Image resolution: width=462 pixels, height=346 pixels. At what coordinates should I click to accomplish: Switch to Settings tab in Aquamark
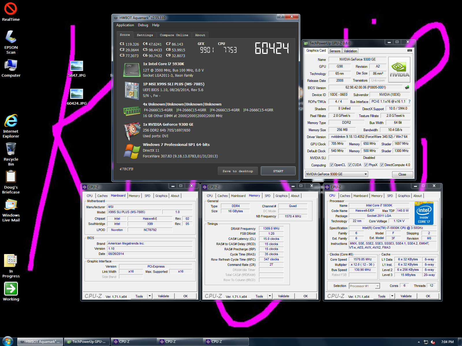[145, 35]
